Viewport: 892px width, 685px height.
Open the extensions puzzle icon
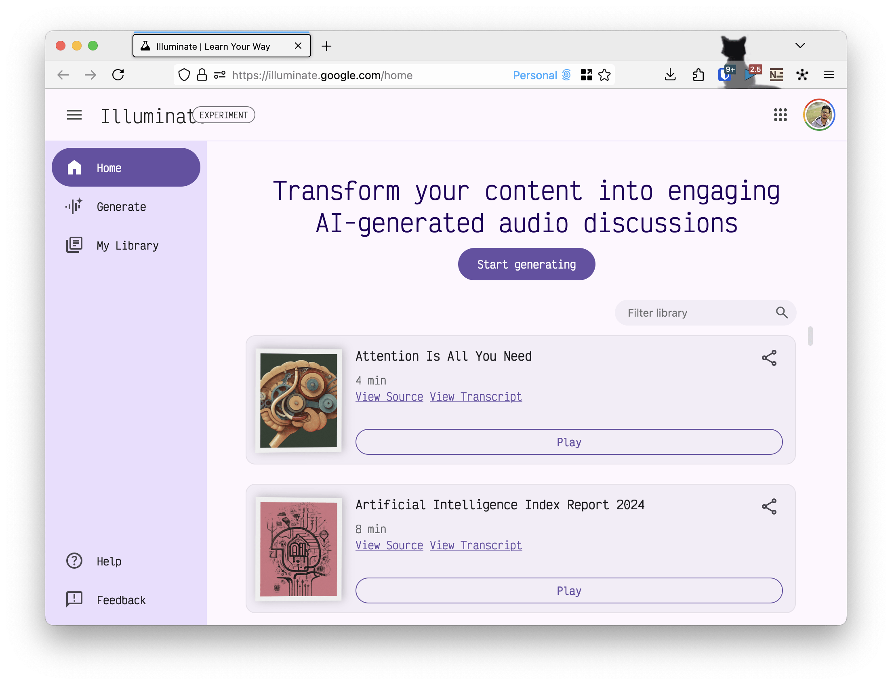click(698, 75)
